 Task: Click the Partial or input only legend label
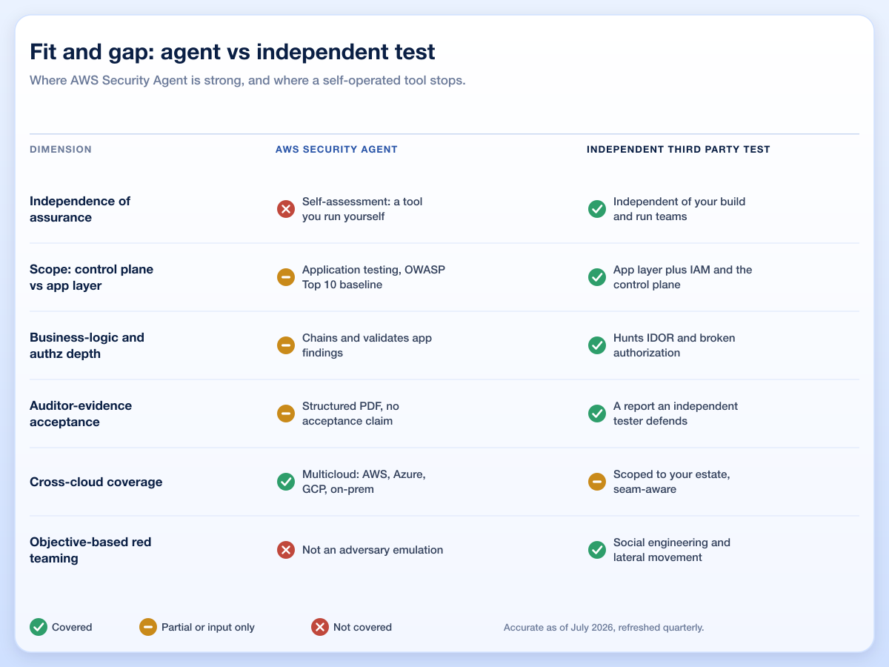208,627
